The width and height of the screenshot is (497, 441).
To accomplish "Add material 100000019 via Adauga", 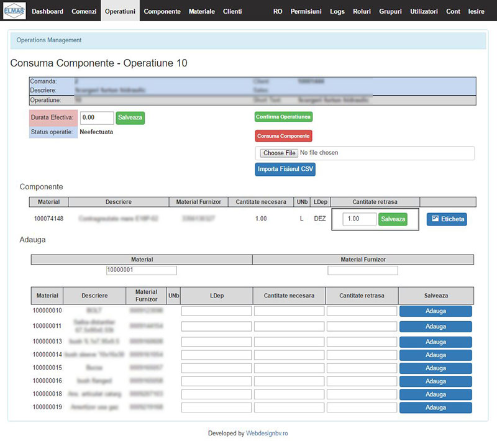I will coord(435,407).
